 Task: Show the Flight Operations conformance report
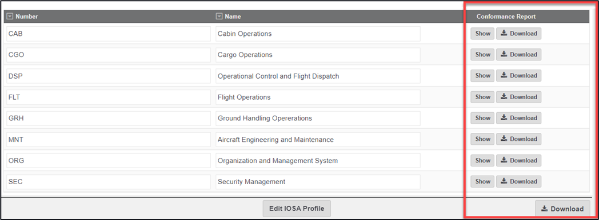[x=482, y=97]
